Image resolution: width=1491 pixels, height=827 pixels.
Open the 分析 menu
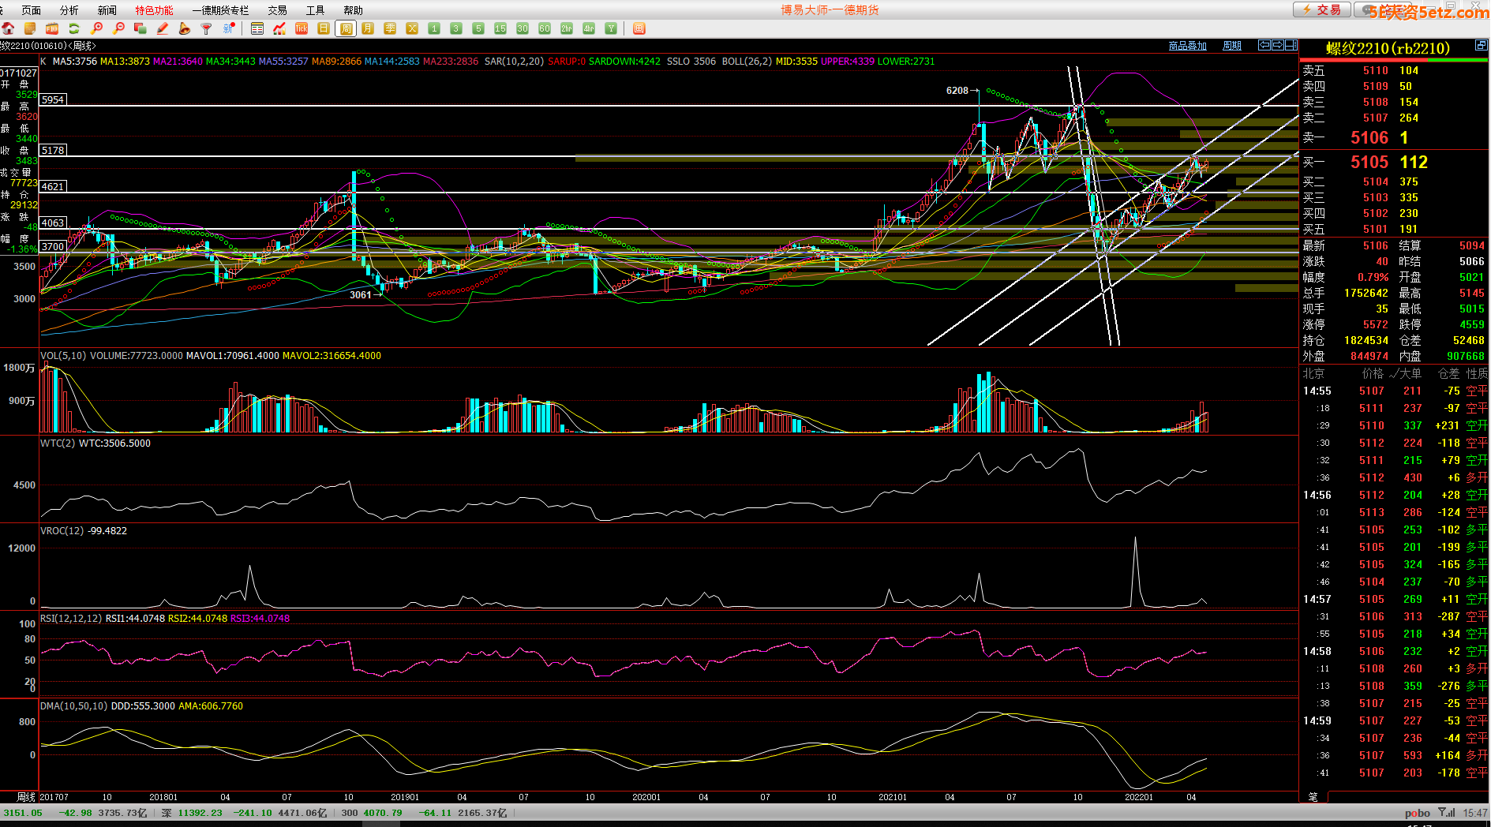(x=69, y=10)
